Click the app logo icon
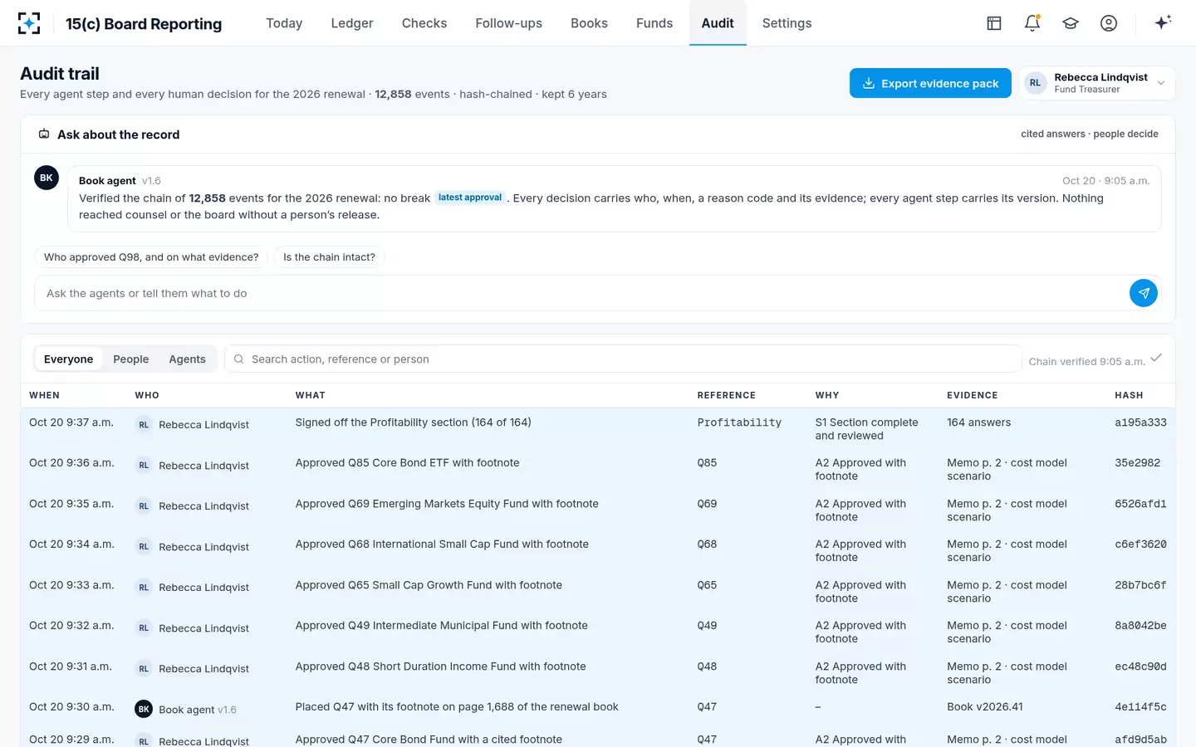The image size is (1196, 747). tap(29, 23)
